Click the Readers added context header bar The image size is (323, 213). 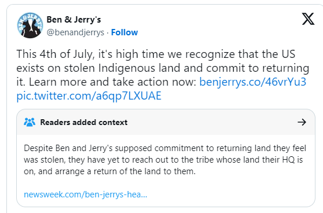point(166,122)
